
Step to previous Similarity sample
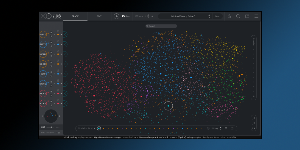[x=92, y=128]
